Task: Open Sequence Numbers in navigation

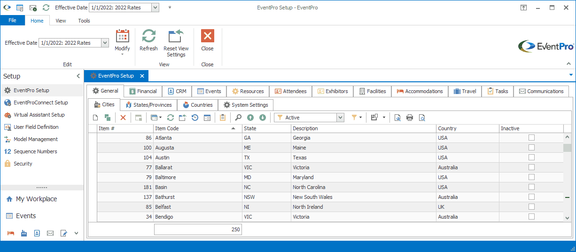Action: tap(35, 151)
